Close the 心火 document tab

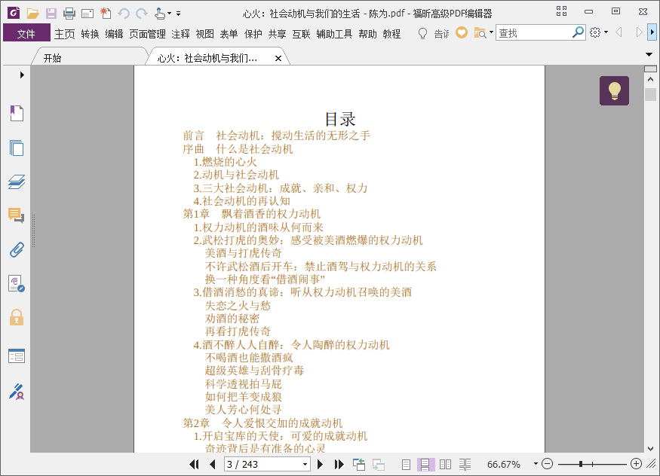pyautogui.click(x=278, y=59)
